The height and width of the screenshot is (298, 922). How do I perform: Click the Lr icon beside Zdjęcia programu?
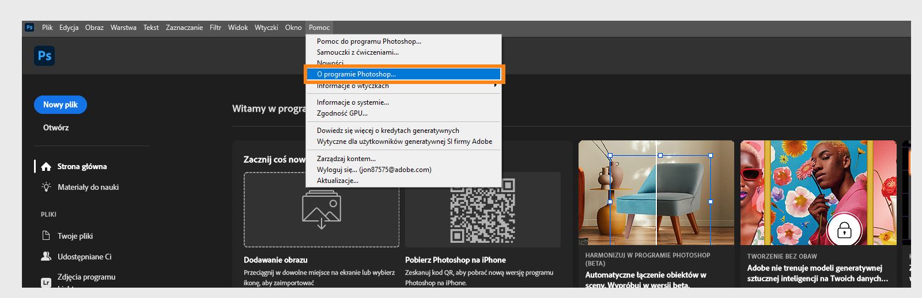[46, 282]
